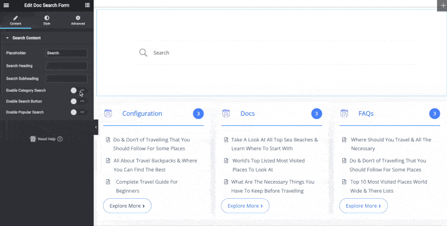Image resolution: width=447 pixels, height=226 pixels.
Task: Collapse the editor side panel handle
Action: pos(96,127)
